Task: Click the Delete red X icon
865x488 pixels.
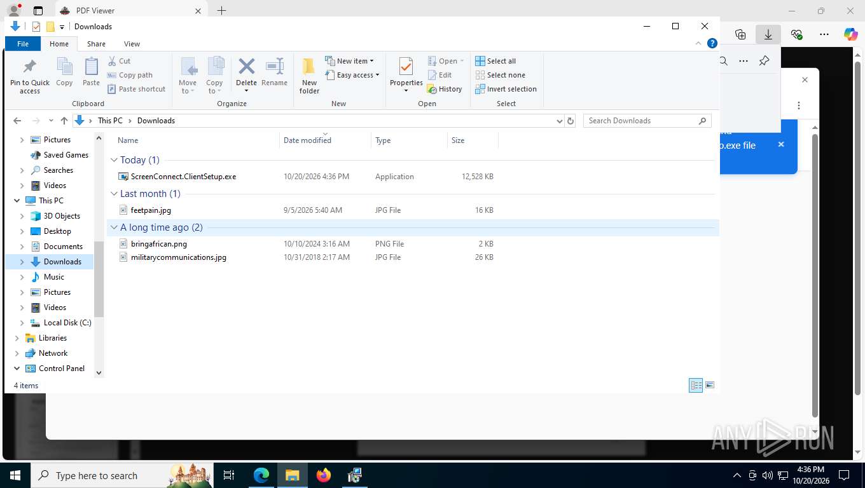Action: pyautogui.click(x=246, y=66)
